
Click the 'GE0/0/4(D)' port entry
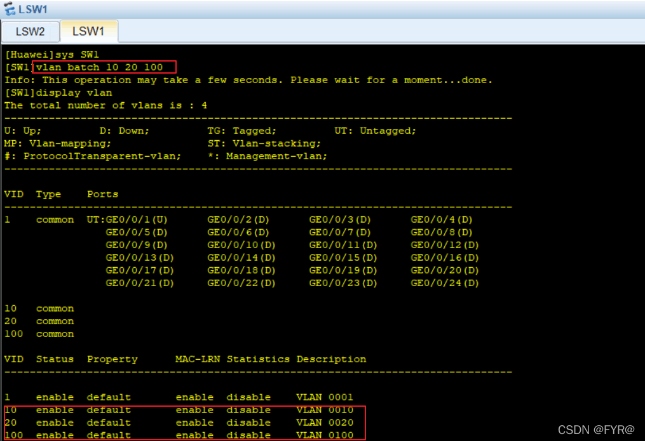[x=442, y=220]
